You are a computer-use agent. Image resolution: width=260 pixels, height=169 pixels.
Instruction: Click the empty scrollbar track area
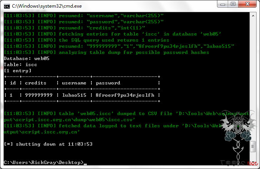click(253, 79)
